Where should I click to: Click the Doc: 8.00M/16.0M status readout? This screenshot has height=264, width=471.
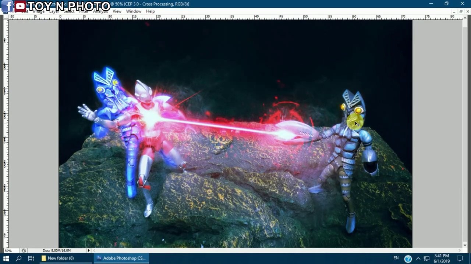pyautogui.click(x=57, y=250)
